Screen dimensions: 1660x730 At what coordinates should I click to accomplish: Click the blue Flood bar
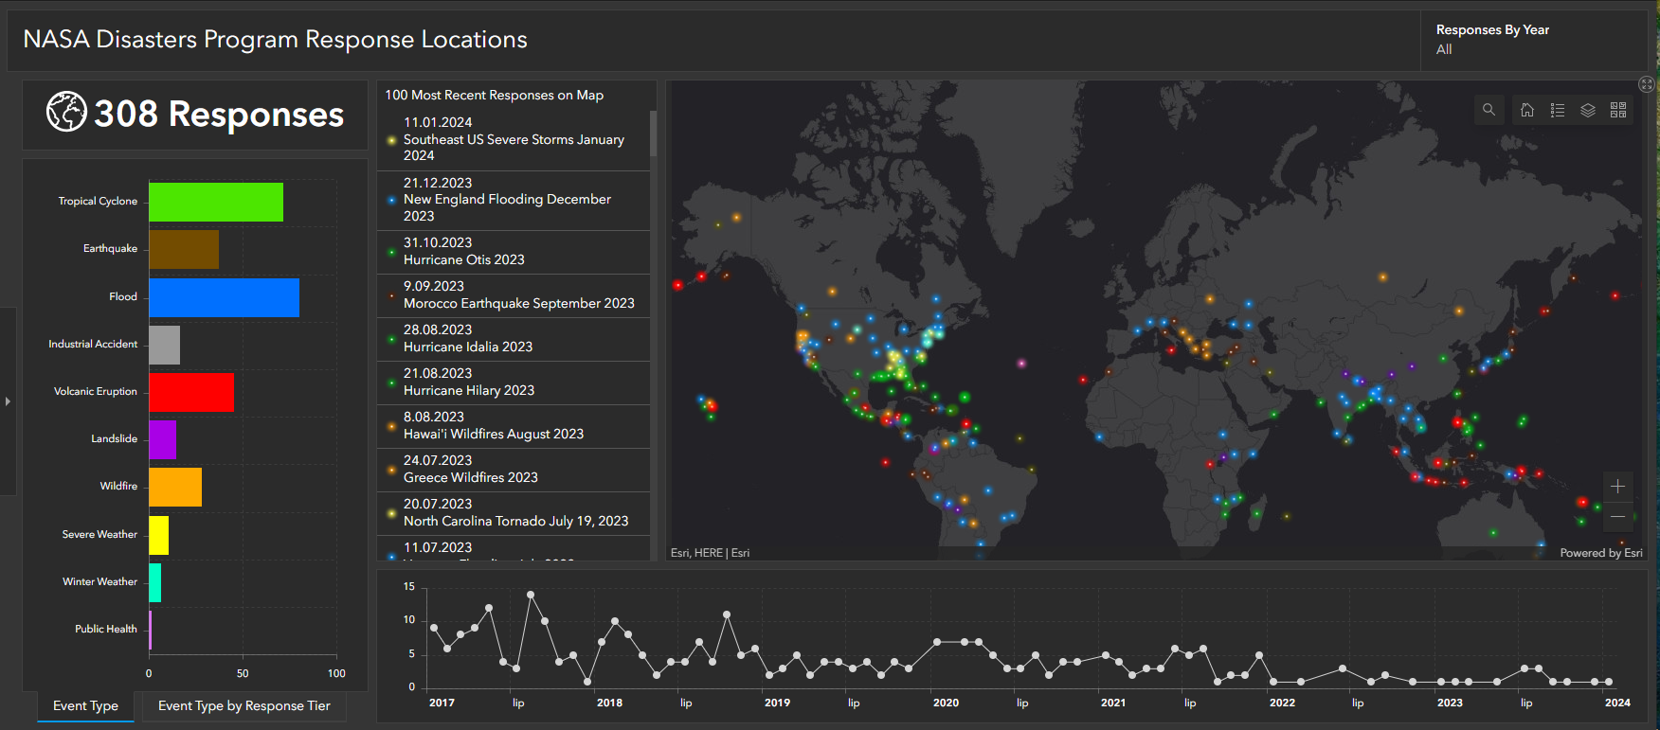tap(224, 297)
